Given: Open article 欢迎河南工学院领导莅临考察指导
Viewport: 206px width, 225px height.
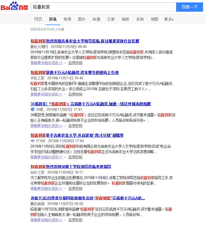Looking at the screenshot, I should click(71, 167).
